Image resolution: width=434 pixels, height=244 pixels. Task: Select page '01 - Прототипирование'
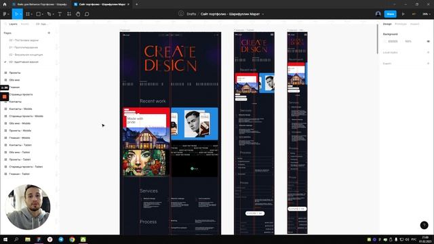[24, 47]
